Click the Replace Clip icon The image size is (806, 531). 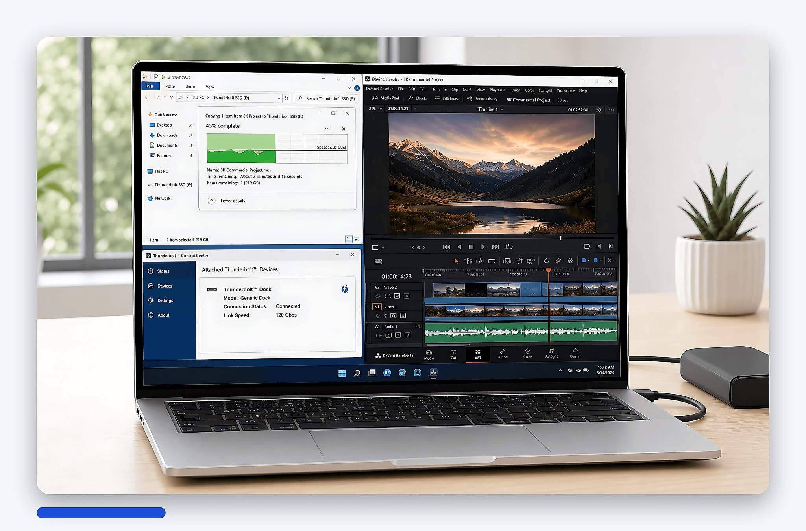click(x=531, y=261)
